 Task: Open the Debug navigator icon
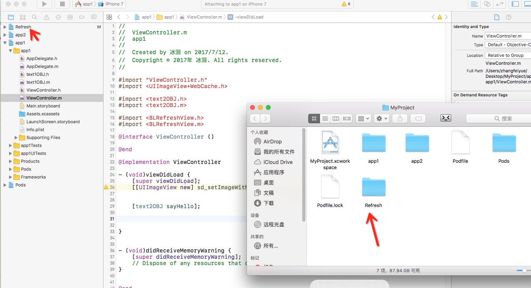pyautogui.click(x=70, y=17)
